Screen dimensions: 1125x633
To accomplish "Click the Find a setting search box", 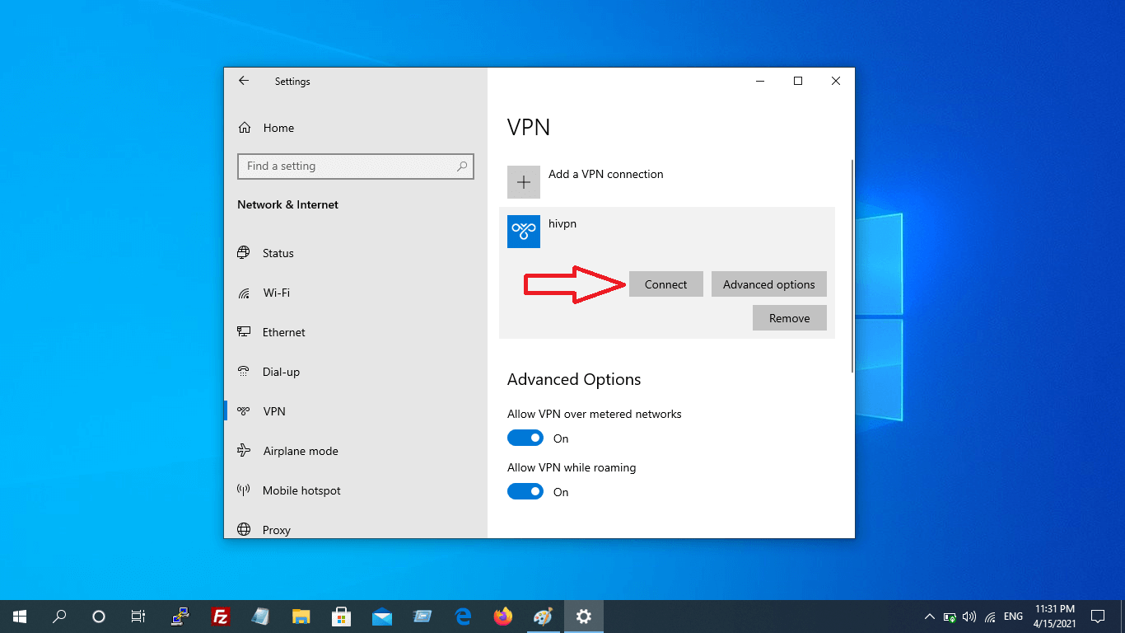I will click(346, 166).
